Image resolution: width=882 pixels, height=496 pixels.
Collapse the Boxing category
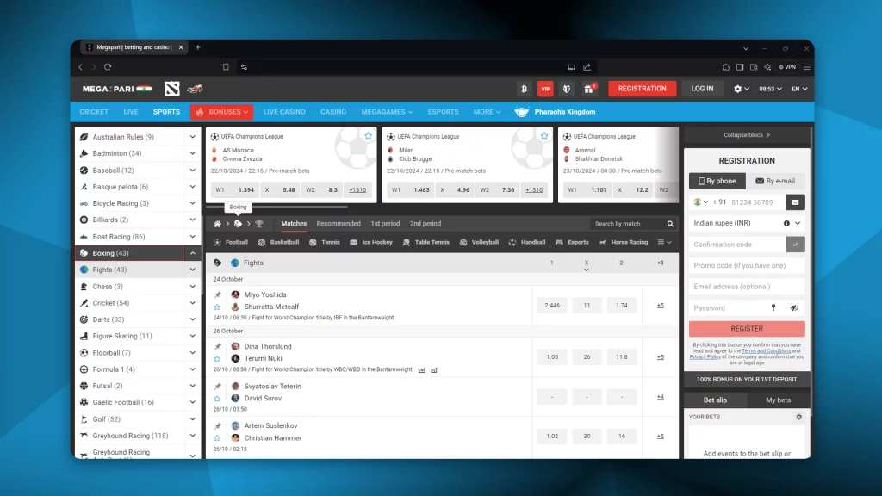(x=192, y=253)
